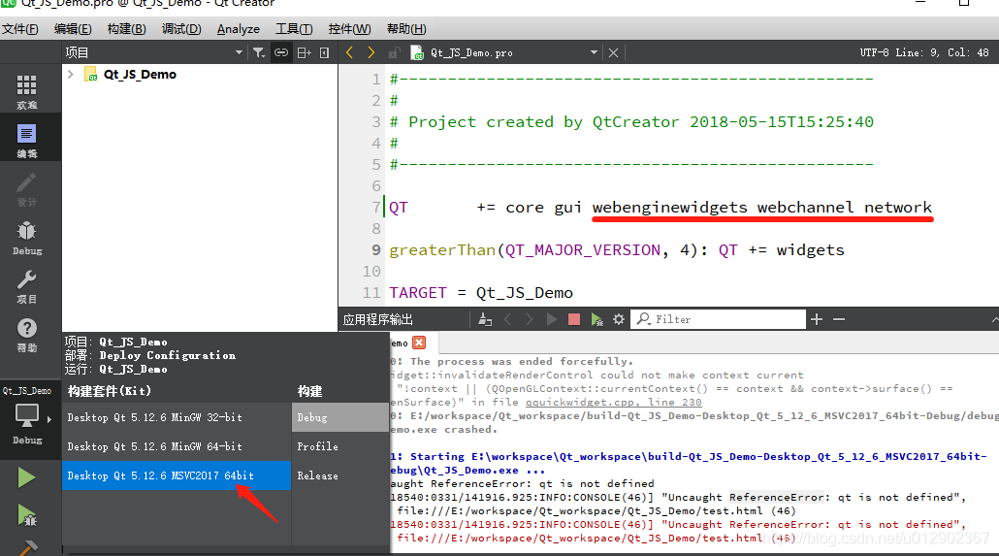Open the filter tree funnel options
The image size is (999, 556).
[259, 52]
